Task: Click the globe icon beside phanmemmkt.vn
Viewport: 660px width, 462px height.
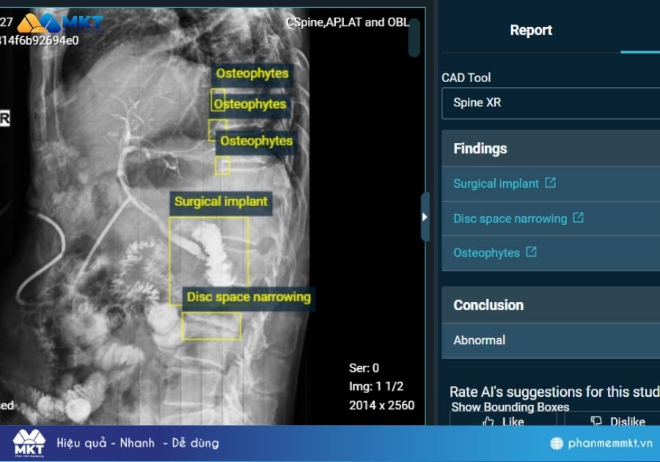Action: [x=557, y=443]
